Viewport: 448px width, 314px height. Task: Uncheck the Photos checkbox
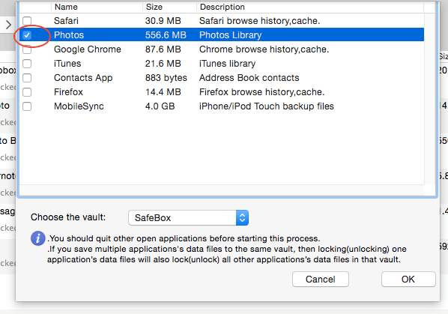point(27,35)
